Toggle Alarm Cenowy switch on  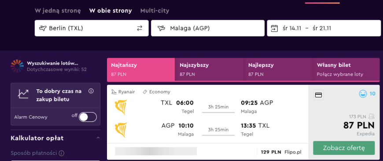88,117
